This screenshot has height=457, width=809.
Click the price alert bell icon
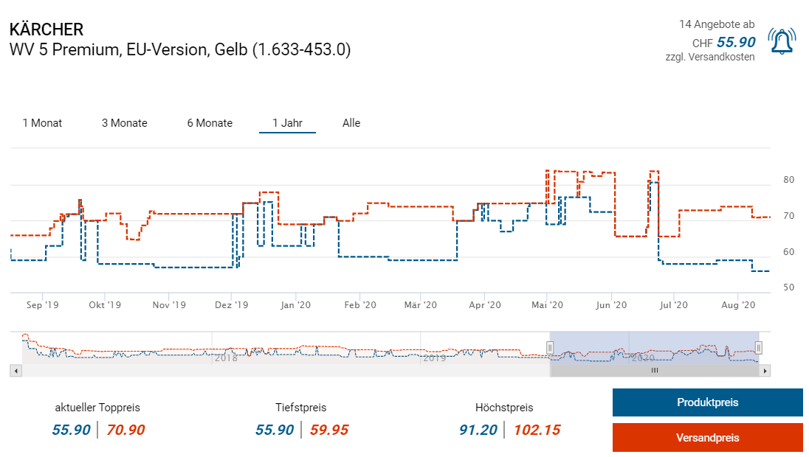pos(782,41)
